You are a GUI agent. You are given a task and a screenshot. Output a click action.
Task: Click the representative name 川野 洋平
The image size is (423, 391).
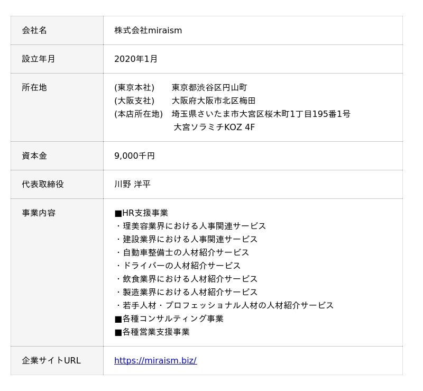point(132,184)
